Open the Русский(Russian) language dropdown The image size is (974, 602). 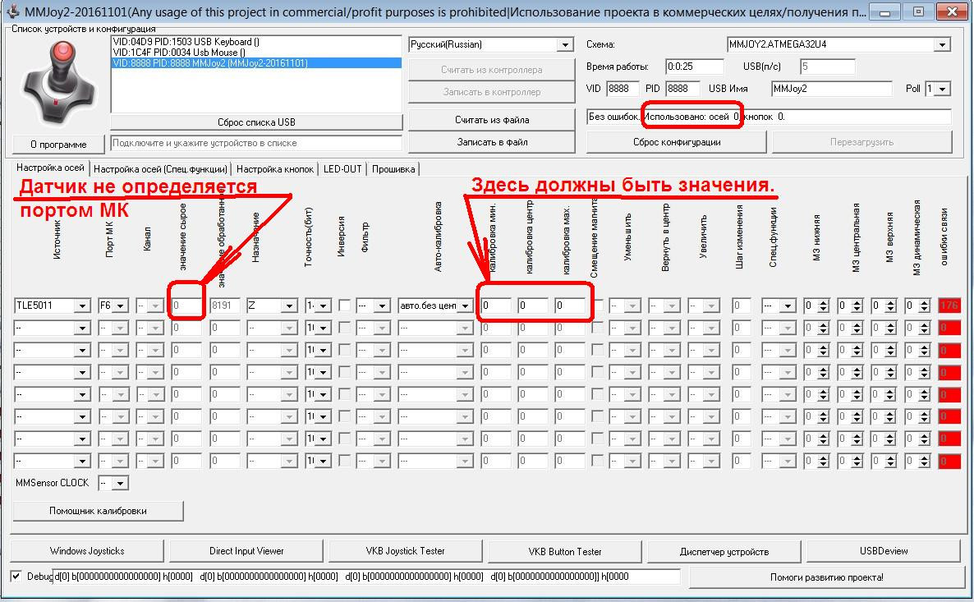565,44
